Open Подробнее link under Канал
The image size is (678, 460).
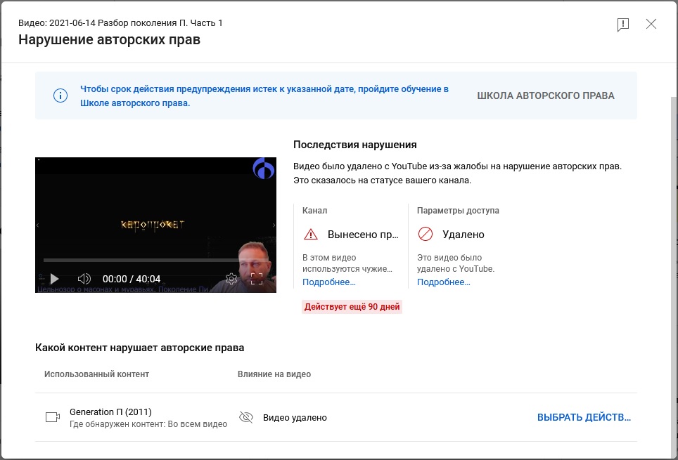[x=329, y=282]
